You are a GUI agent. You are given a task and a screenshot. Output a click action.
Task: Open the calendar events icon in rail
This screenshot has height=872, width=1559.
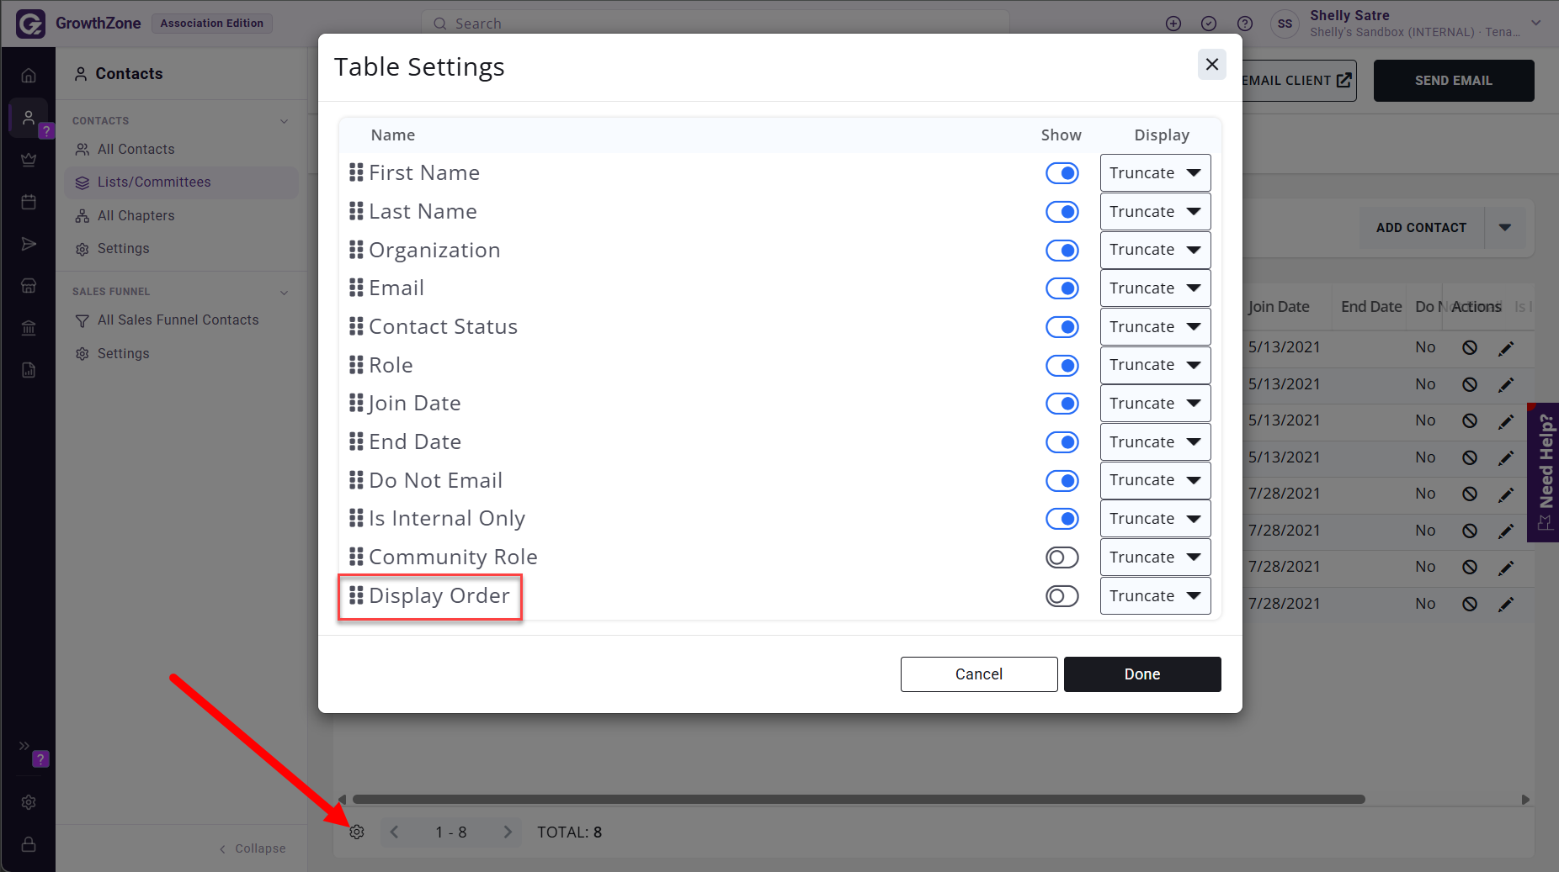pyautogui.click(x=29, y=202)
